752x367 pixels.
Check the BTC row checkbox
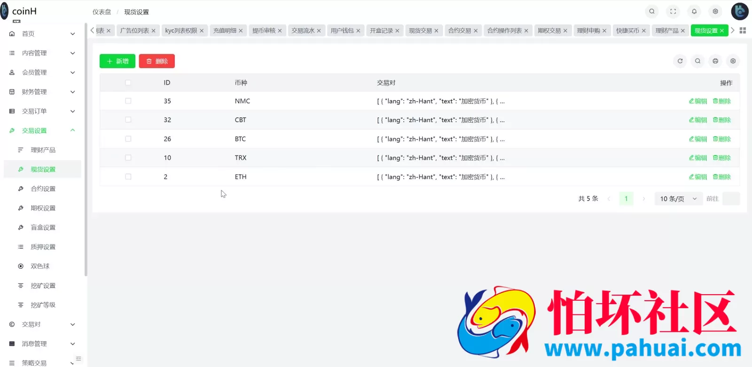coord(128,139)
